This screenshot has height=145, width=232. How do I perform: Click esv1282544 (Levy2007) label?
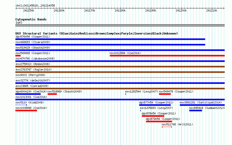(142, 91)
